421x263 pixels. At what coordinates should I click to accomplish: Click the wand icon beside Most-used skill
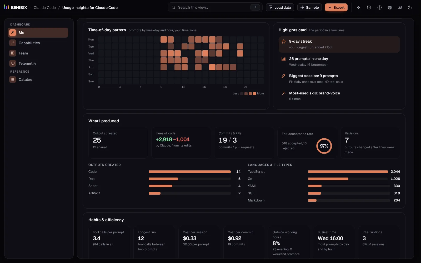(284, 93)
